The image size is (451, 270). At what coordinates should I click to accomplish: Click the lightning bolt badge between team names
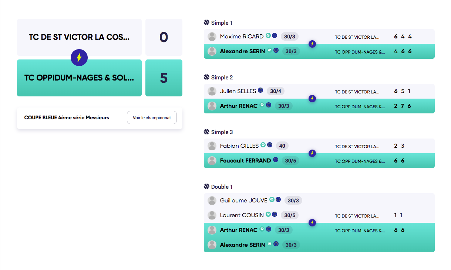pyautogui.click(x=79, y=58)
